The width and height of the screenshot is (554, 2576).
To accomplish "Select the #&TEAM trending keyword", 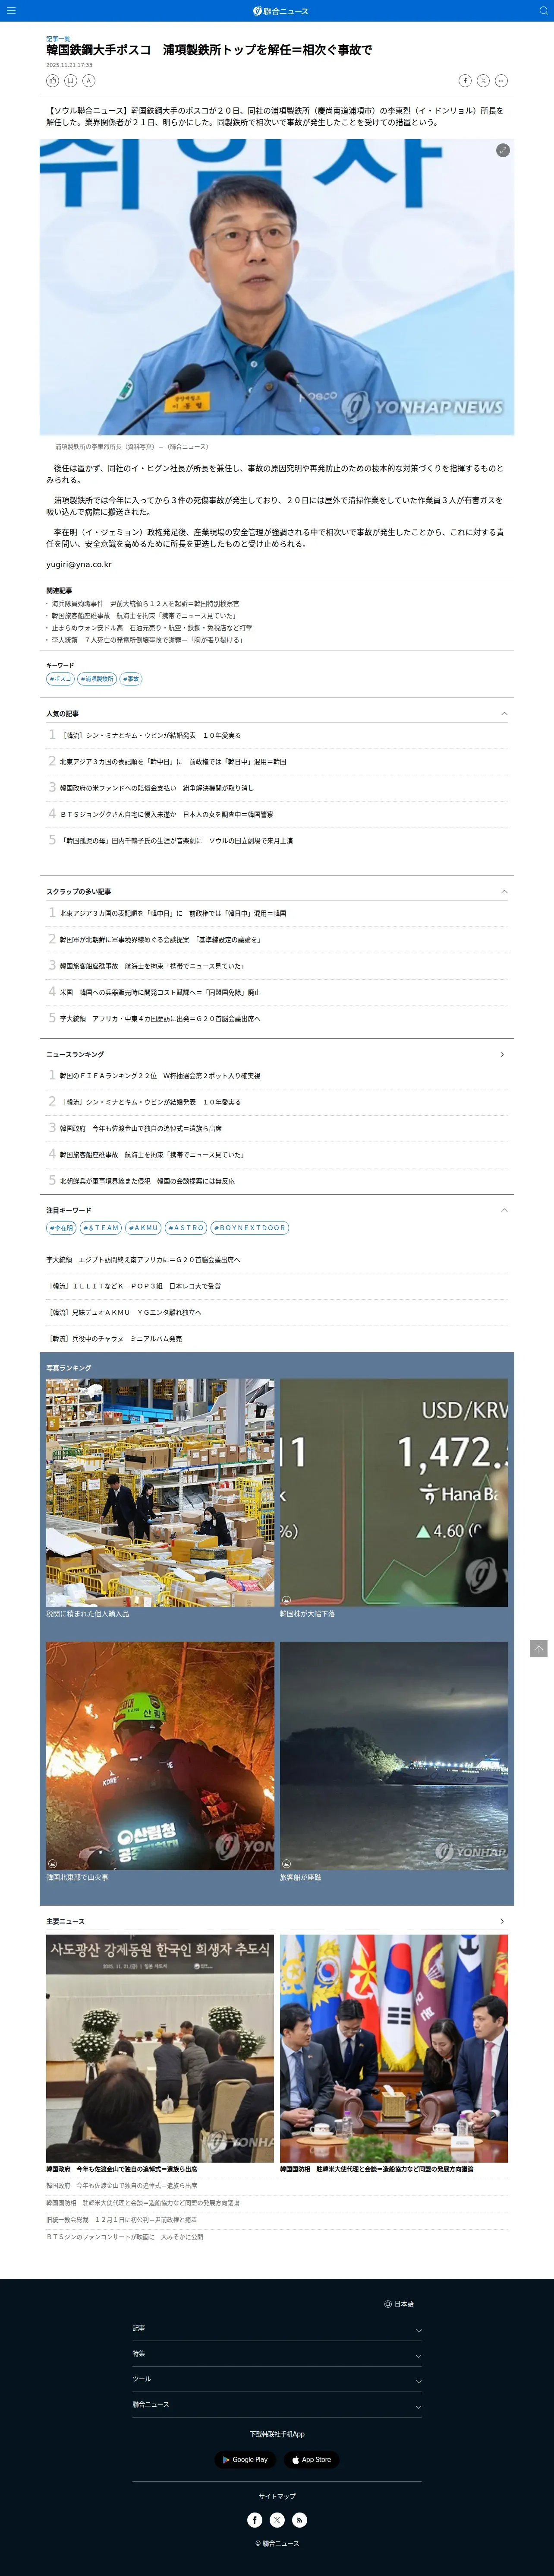I will (x=101, y=1228).
